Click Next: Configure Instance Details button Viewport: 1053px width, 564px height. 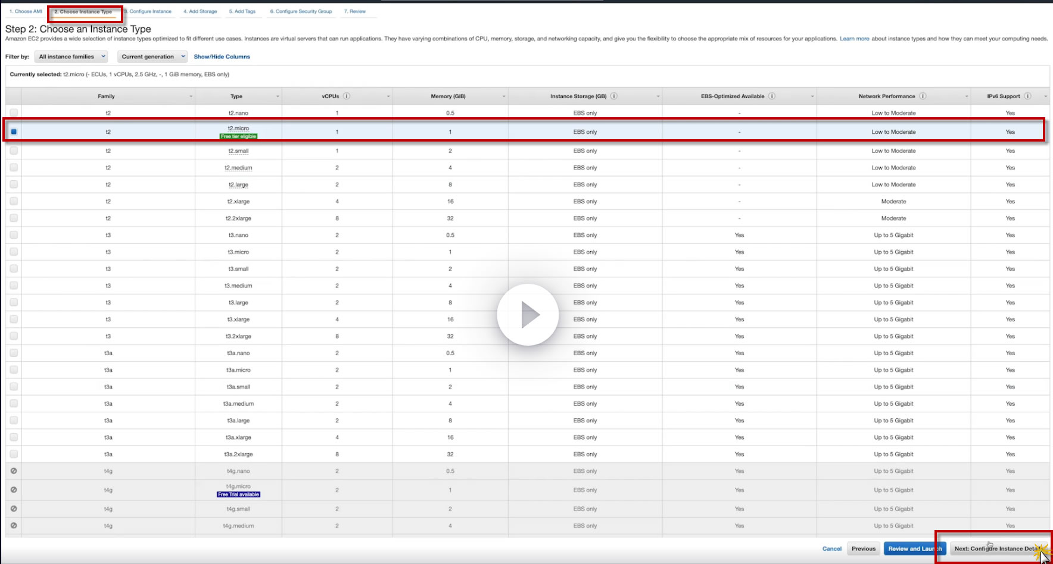(999, 549)
